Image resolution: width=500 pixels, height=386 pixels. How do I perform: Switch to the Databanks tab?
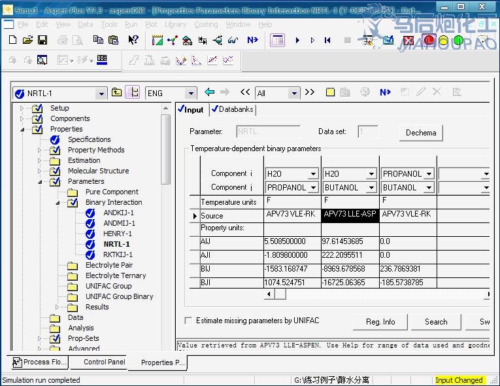[233, 109]
